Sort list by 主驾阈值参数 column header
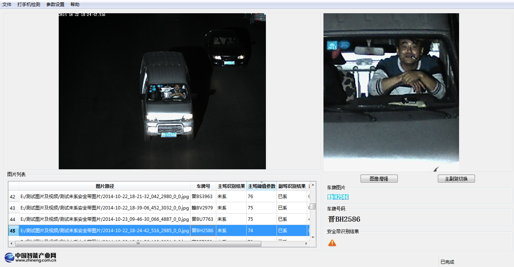This screenshot has height=267, width=514. click(x=261, y=186)
